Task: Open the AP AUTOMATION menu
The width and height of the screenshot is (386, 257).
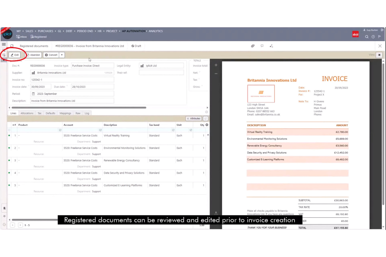Action: 134,31
